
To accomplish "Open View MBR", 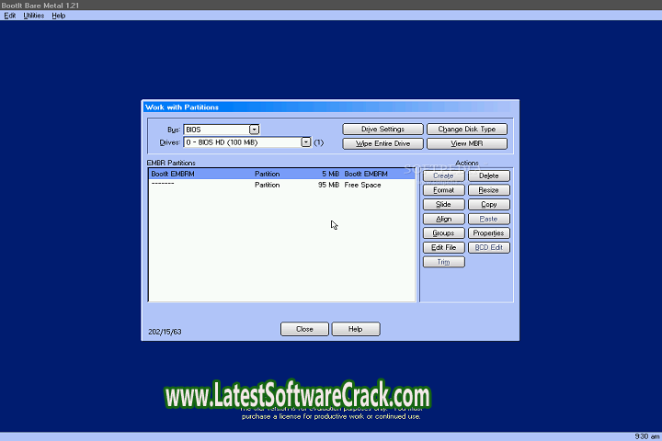I will (x=467, y=143).
